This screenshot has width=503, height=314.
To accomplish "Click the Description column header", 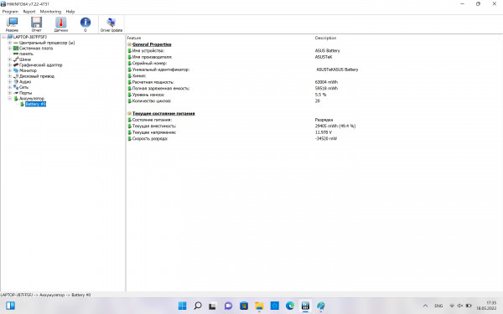I will pos(325,38).
